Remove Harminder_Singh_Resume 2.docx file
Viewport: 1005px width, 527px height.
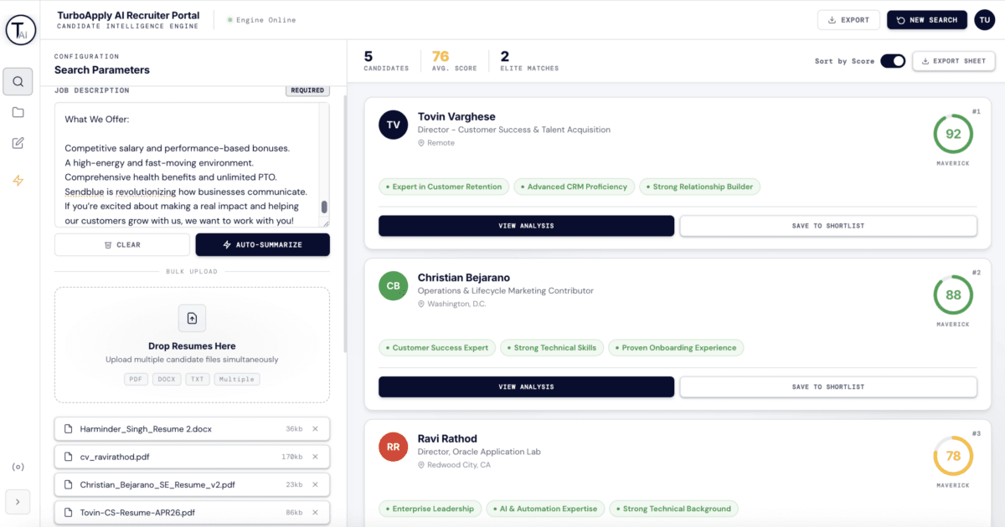coord(316,429)
